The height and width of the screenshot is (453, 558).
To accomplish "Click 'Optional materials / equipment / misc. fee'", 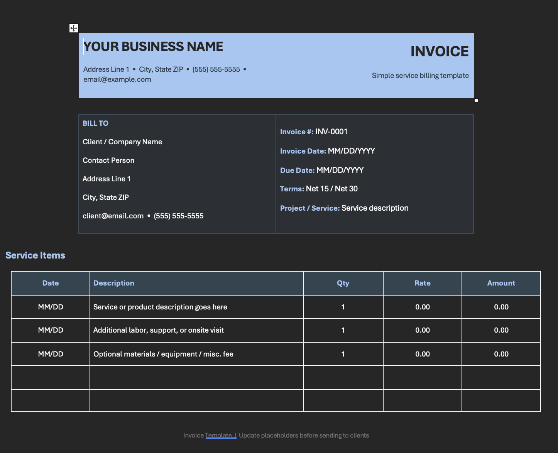I will click(x=163, y=354).
